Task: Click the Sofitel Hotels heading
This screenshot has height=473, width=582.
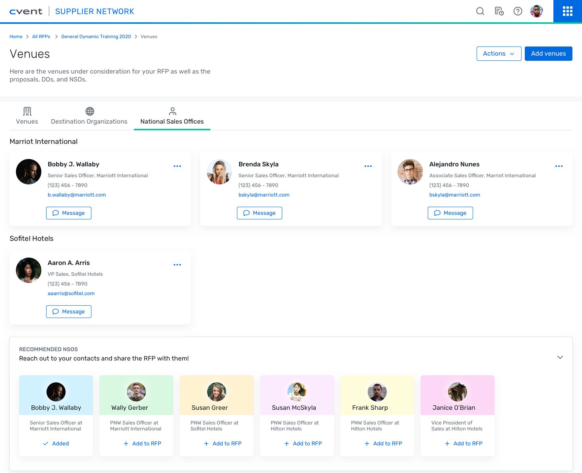Action: tap(31, 238)
